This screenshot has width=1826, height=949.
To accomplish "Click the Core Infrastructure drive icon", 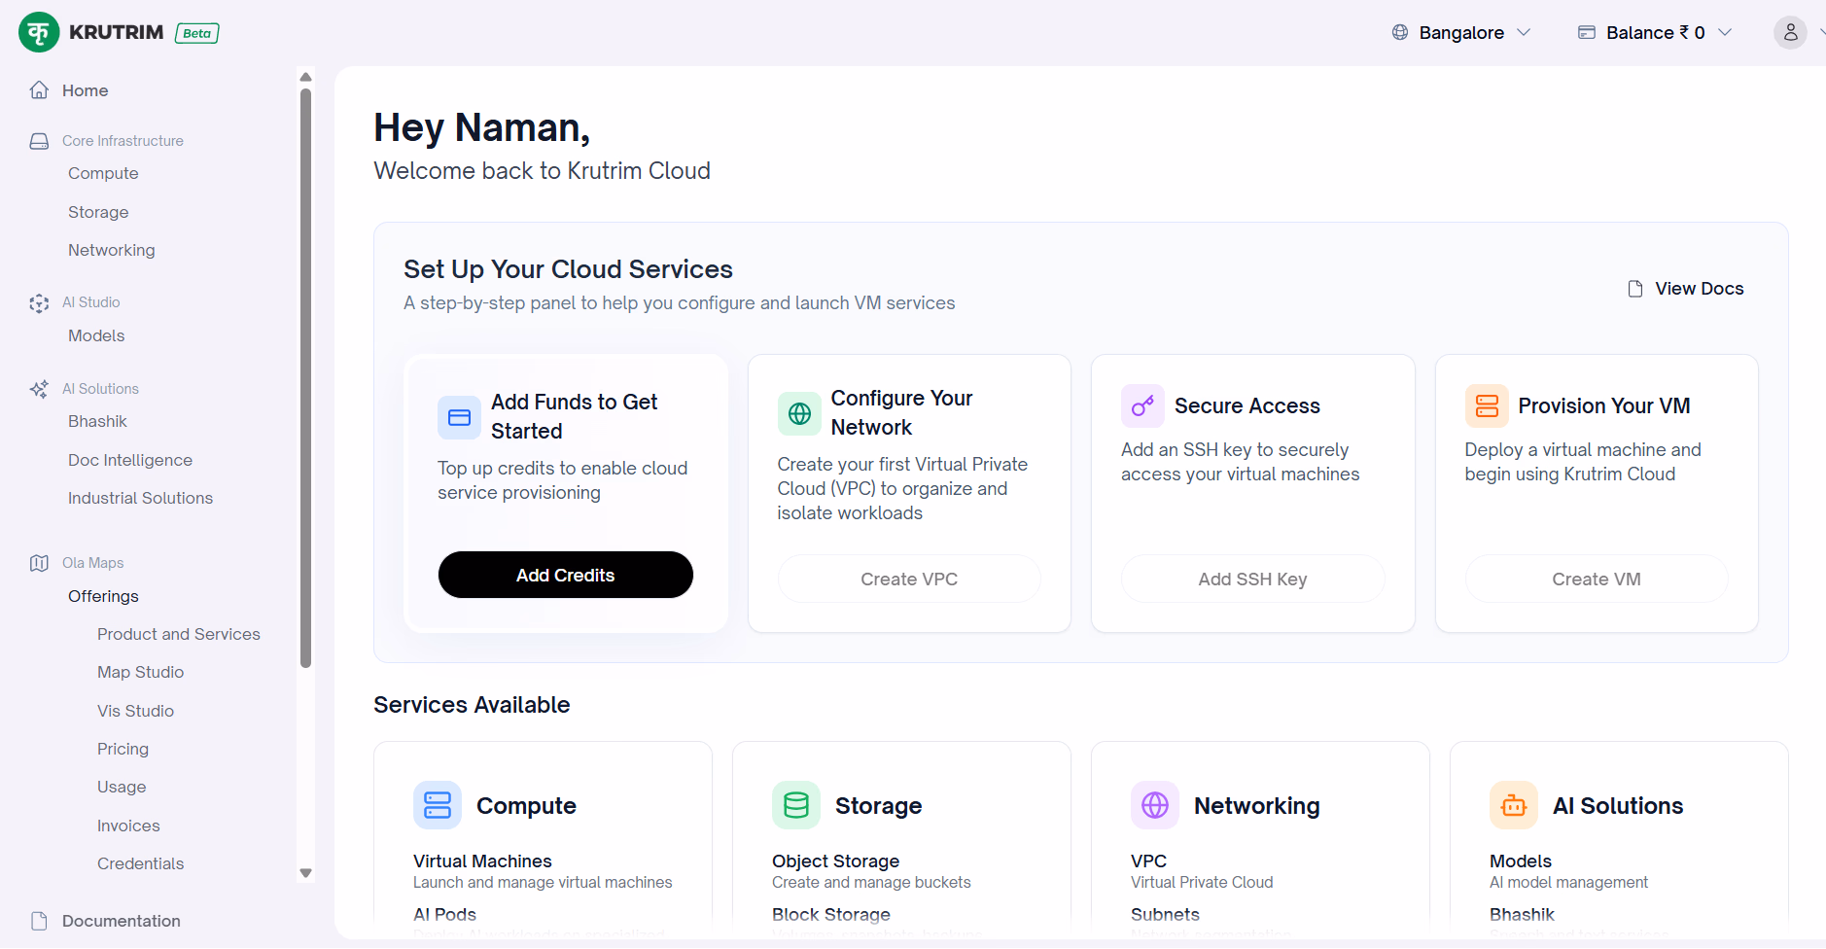I will (39, 141).
